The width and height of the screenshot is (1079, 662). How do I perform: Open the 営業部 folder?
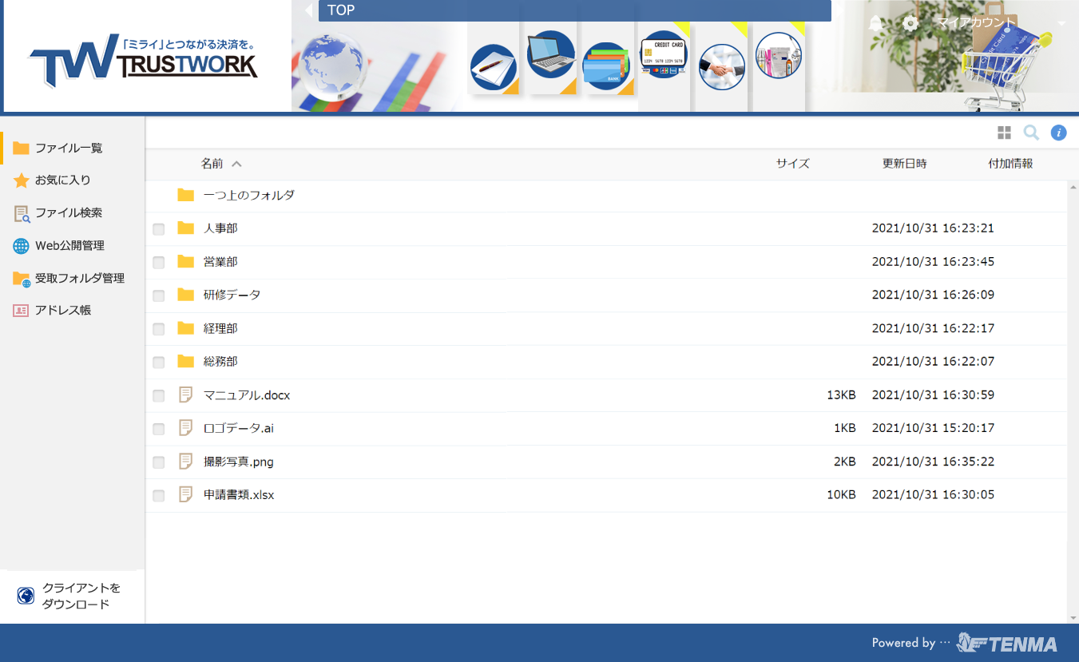coord(220,262)
